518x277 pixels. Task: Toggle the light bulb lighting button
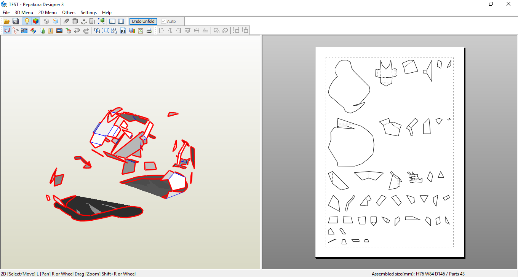pyautogui.click(x=27, y=21)
